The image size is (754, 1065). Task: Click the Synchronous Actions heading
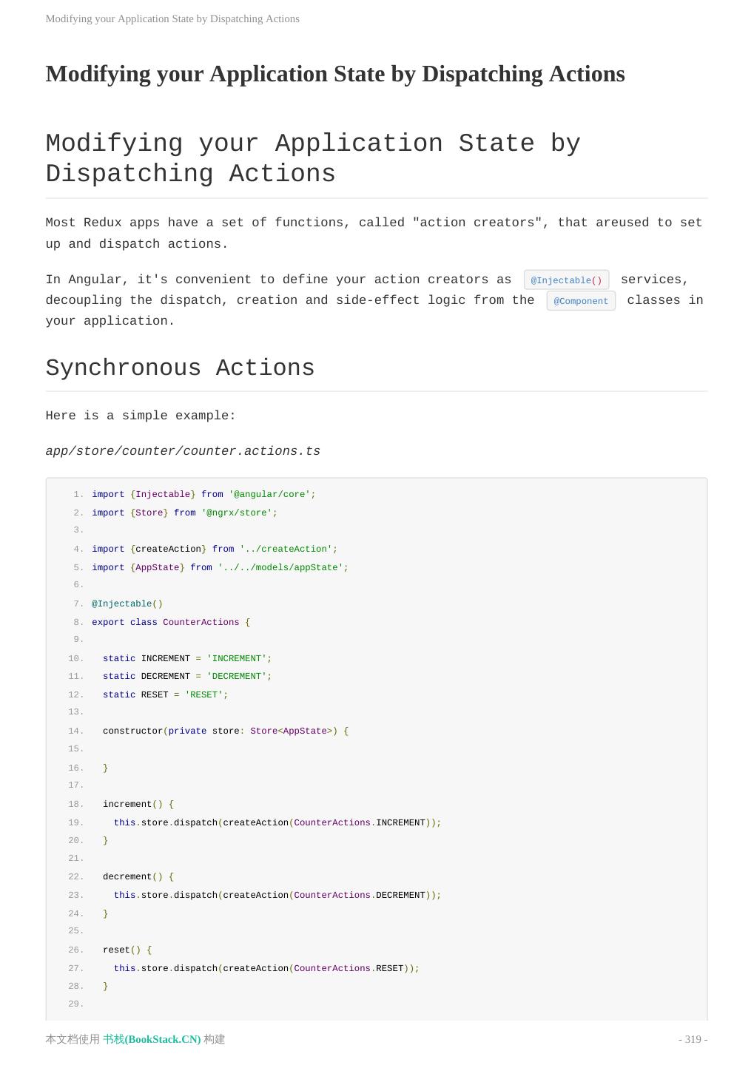(x=180, y=368)
